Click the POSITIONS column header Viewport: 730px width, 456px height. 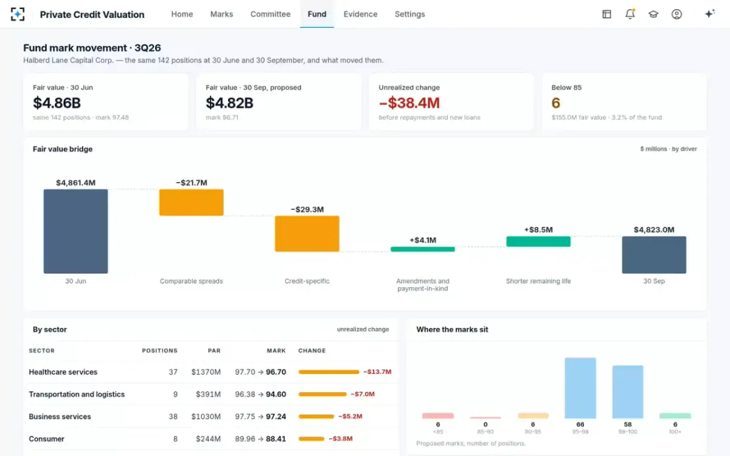pyautogui.click(x=160, y=351)
